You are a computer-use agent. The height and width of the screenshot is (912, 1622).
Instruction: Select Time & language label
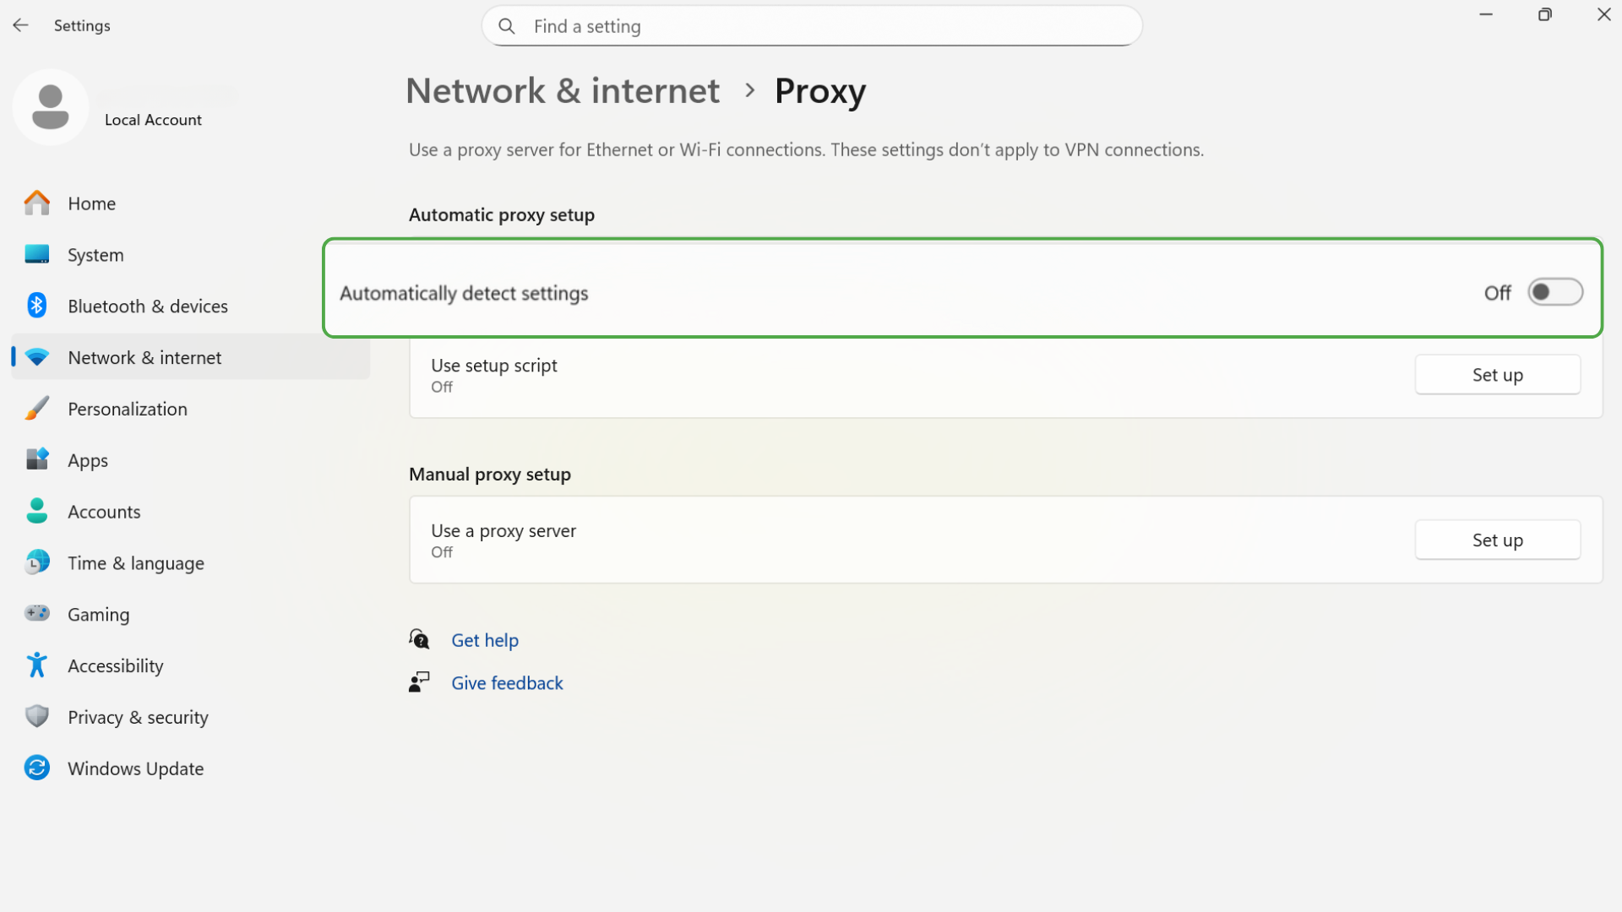click(x=136, y=563)
